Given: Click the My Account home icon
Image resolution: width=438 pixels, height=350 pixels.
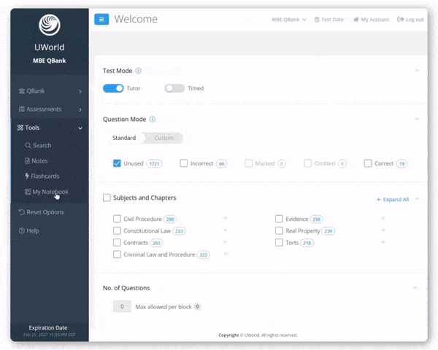Looking at the screenshot, I should click(356, 20).
